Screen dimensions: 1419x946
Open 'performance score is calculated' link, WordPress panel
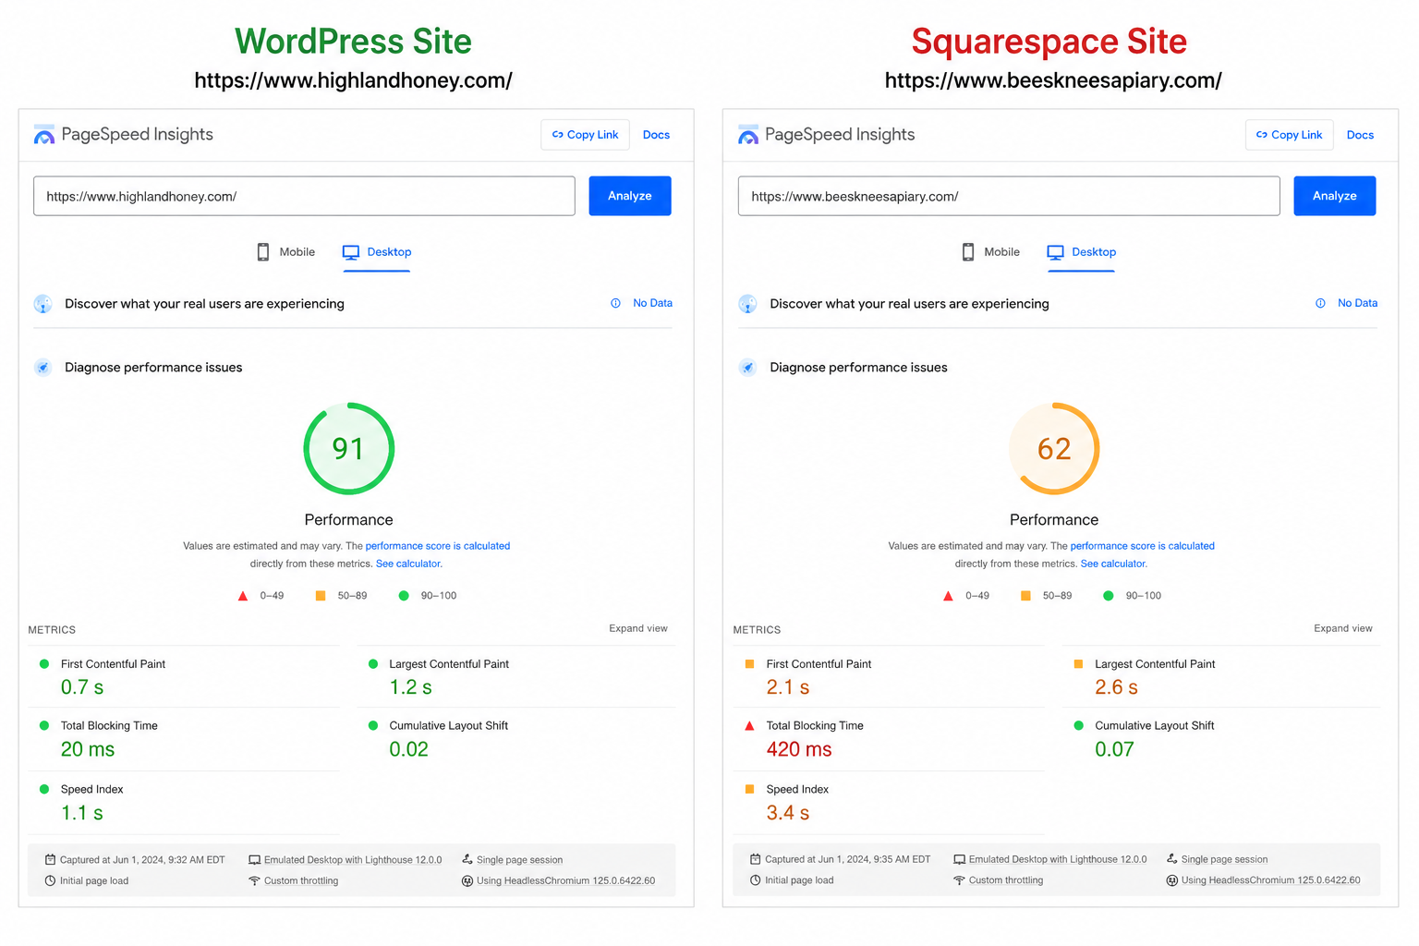pyautogui.click(x=438, y=546)
